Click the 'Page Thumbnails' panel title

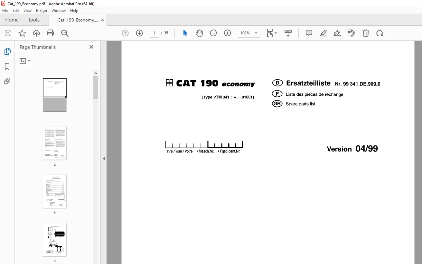tap(38, 47)
